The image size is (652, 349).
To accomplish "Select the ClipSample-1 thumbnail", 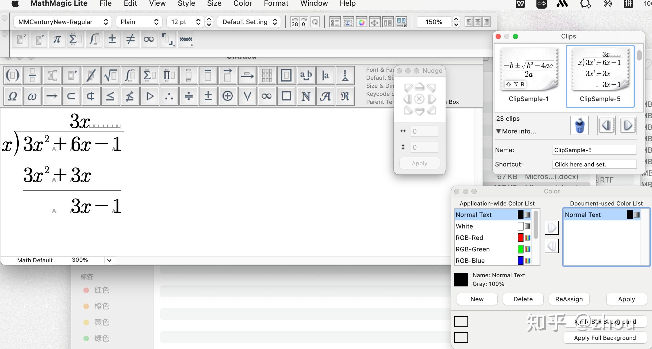I will [x=529, y=70].
